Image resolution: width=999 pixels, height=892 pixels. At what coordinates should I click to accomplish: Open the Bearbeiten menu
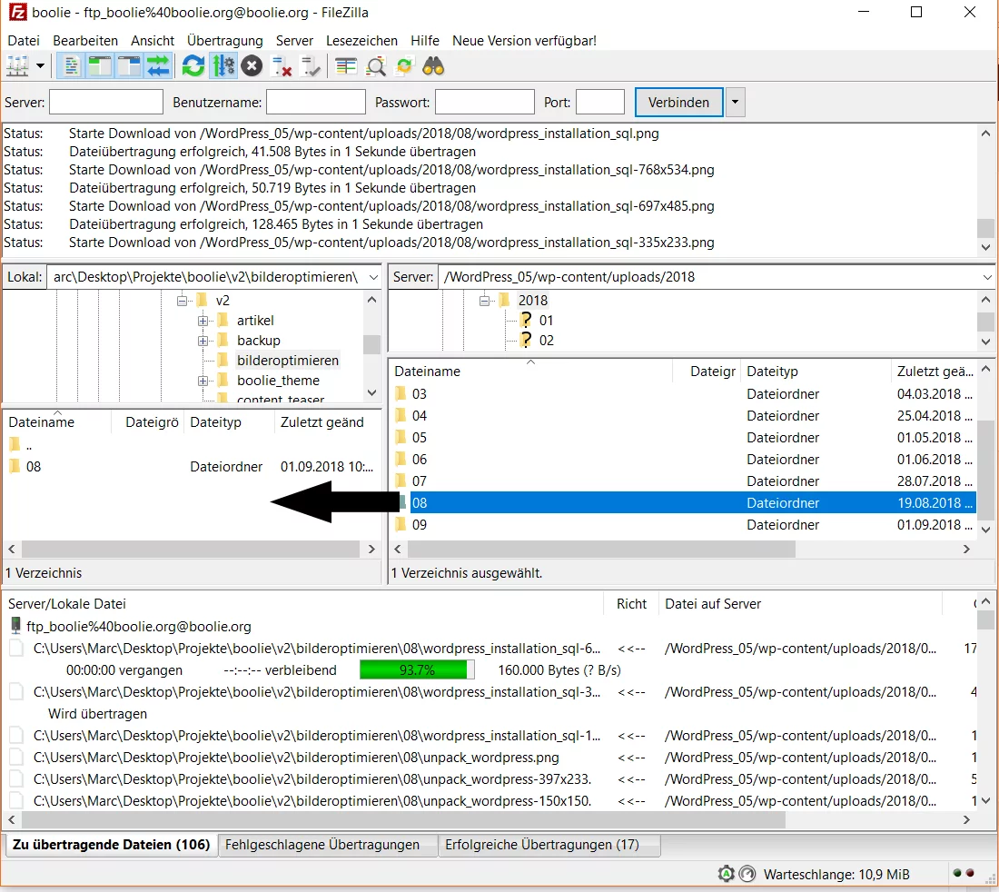click(85, 40)
